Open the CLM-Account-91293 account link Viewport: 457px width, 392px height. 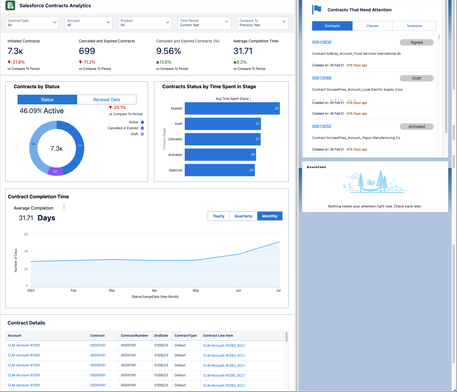[24, 345]
